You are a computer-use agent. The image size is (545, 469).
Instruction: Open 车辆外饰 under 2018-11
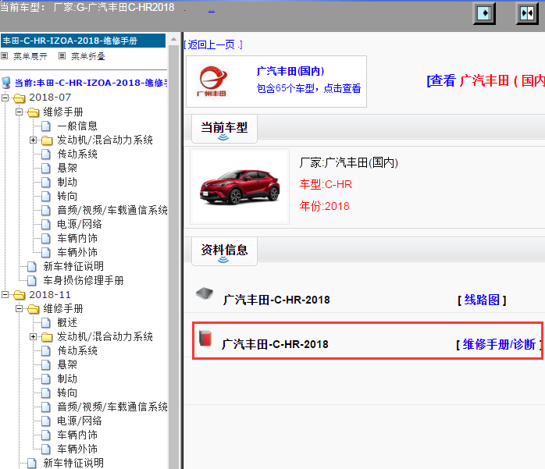(77, 449)
